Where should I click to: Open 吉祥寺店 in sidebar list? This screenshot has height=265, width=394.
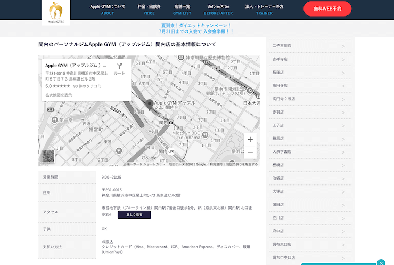click(310, 59)
